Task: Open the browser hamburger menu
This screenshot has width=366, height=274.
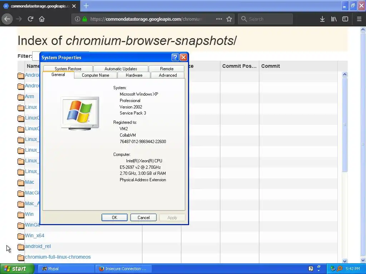Action: (x=359, y=19)
